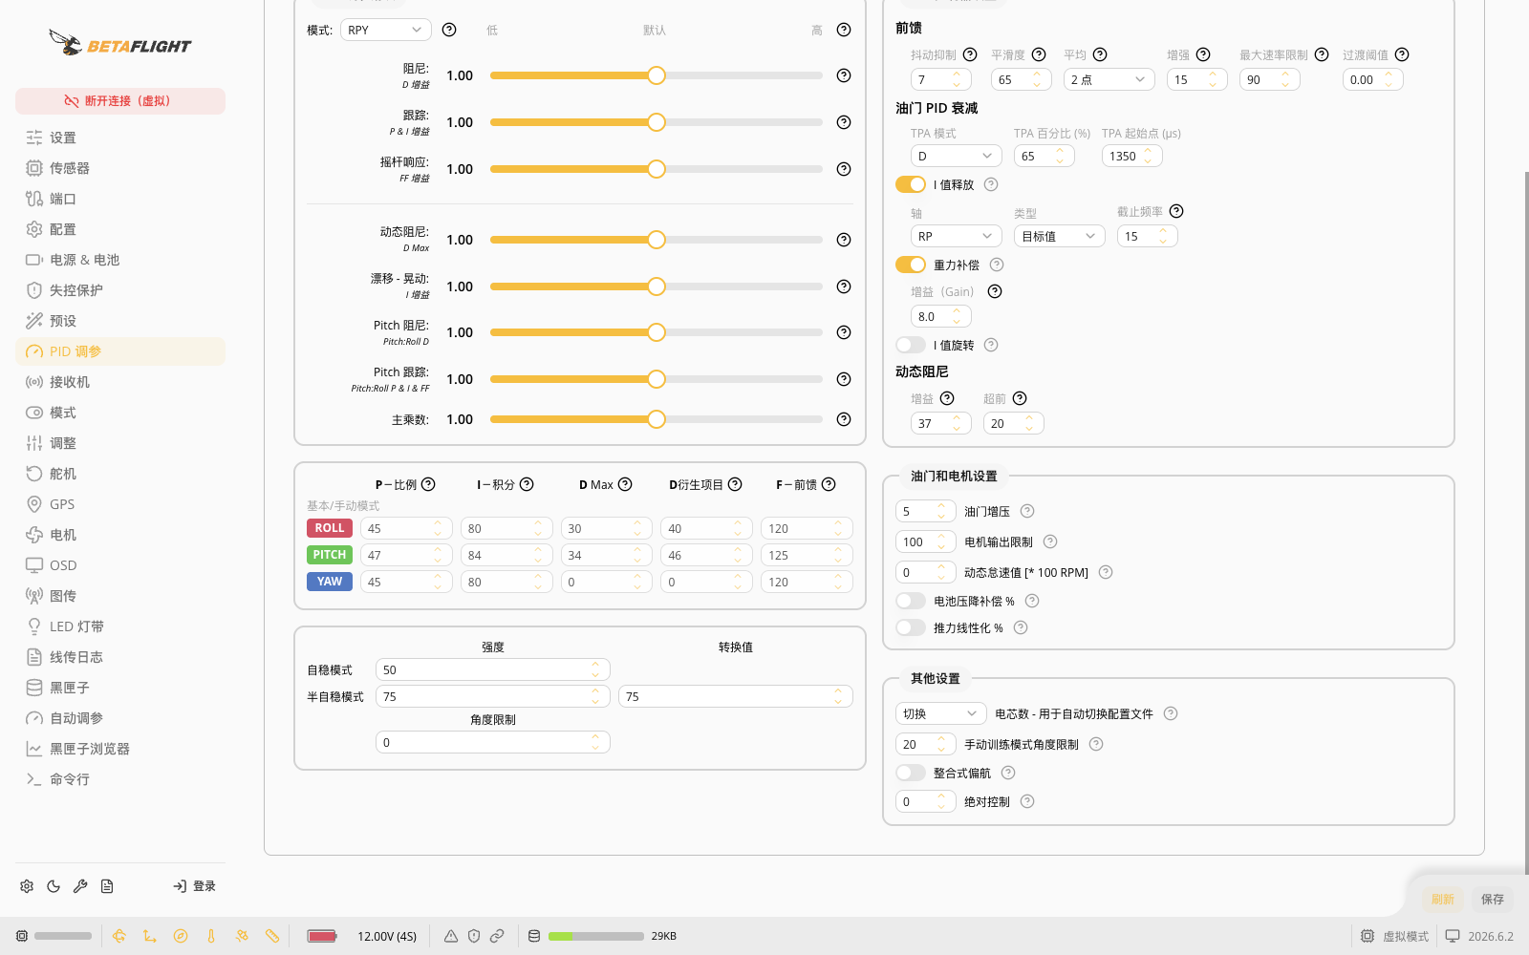Click help icon next to 截止频率
The image size is (1529, 955).
pyautogui.click(x=1176, y=211)
